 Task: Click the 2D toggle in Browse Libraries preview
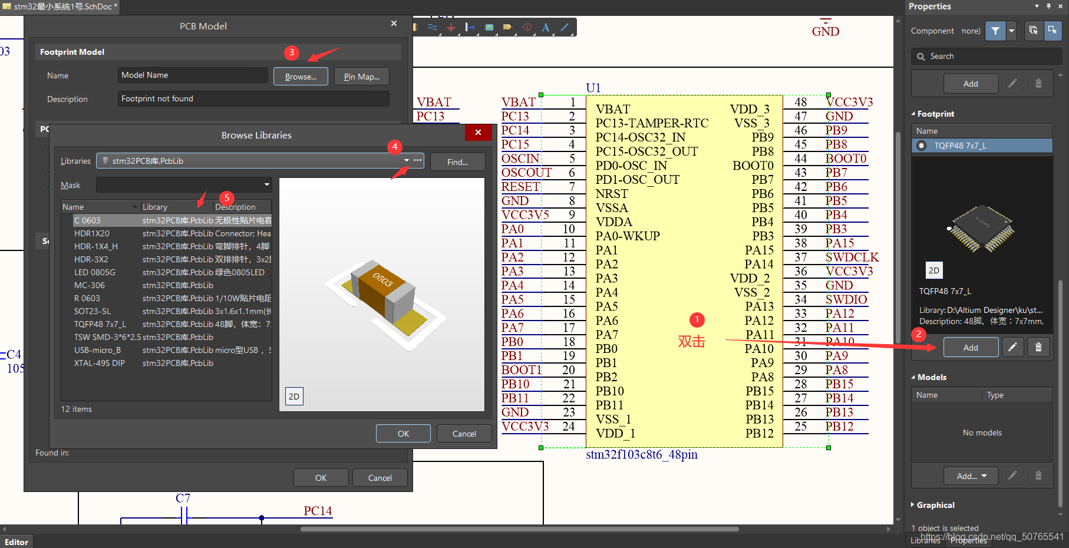pyautogui.click(x=294, y=397)
